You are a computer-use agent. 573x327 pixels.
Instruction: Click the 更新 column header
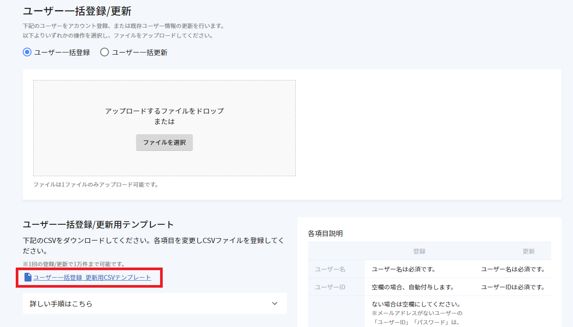pyautogui.click(x=528, y=251)
